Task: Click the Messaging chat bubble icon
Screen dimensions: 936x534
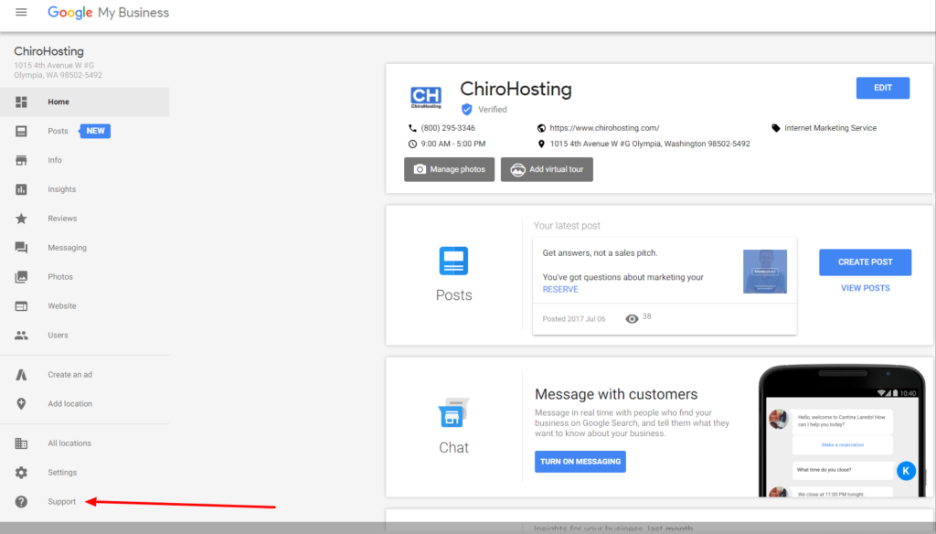Action: click(21, 248)
